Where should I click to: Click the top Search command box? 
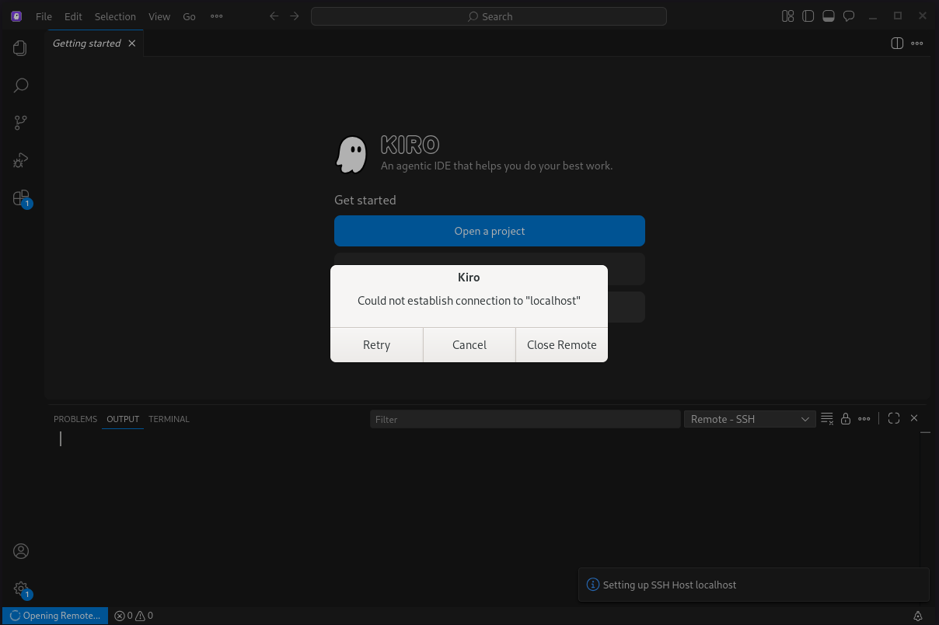pyautogui.click(x=489, y=16)
